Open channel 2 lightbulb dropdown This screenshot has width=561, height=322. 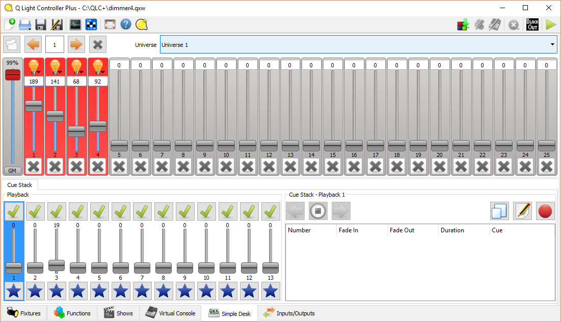(55, 67)
